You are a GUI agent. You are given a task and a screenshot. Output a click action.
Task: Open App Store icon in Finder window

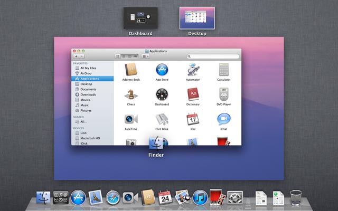162,70
